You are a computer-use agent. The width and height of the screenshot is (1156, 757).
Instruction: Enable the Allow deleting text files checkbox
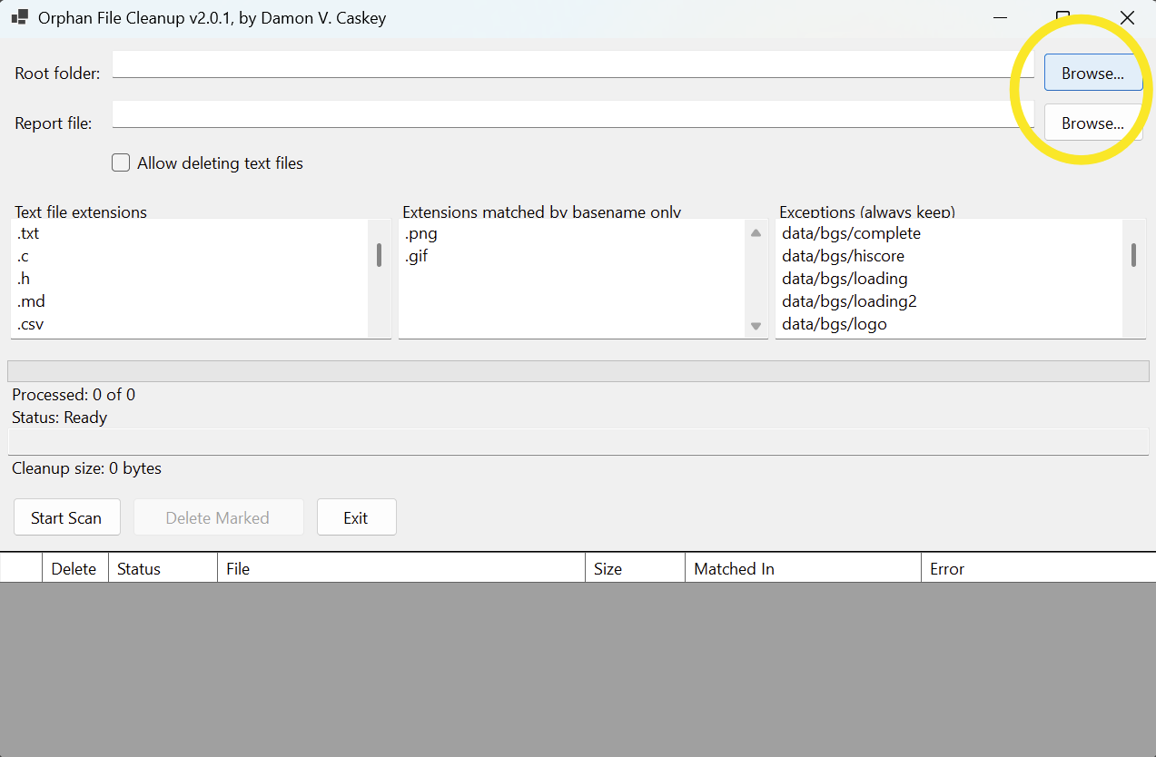click(x=121, y=163)
